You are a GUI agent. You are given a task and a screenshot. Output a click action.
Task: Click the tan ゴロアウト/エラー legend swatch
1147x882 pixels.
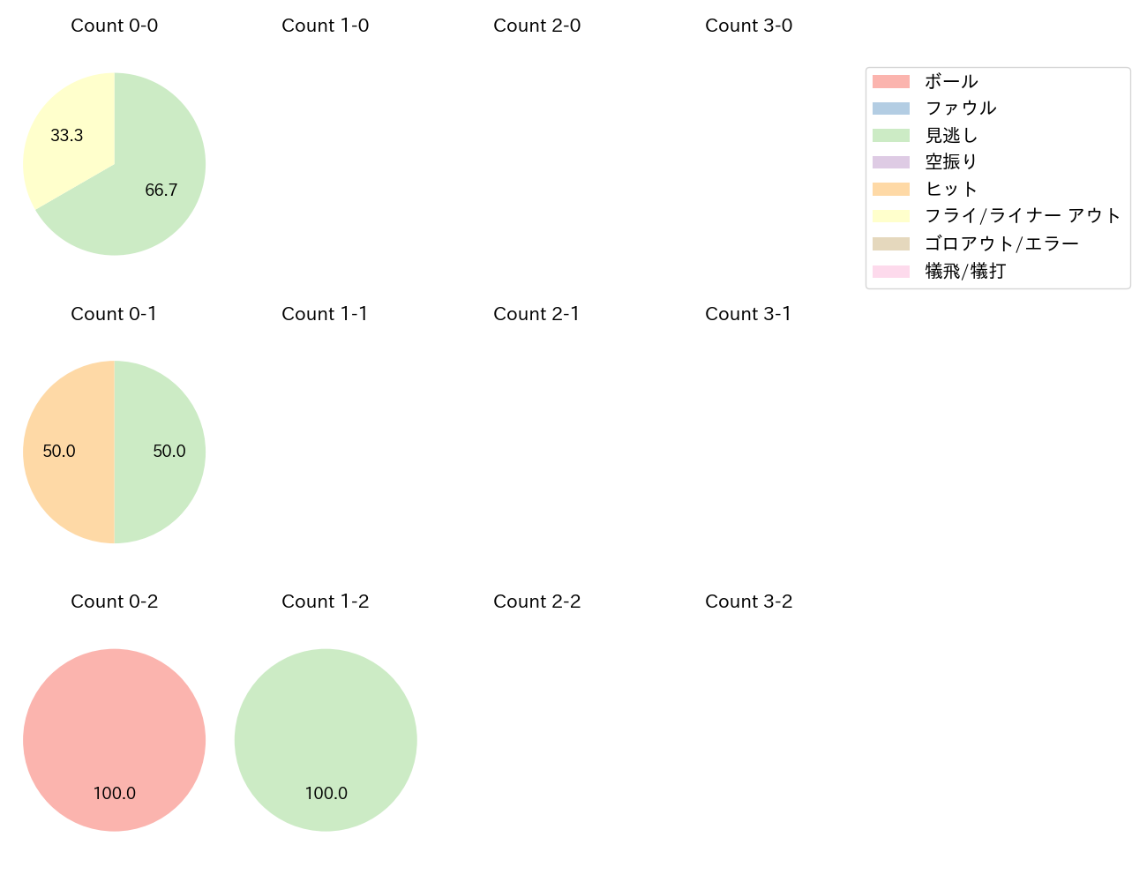click(x=890, y=244)
